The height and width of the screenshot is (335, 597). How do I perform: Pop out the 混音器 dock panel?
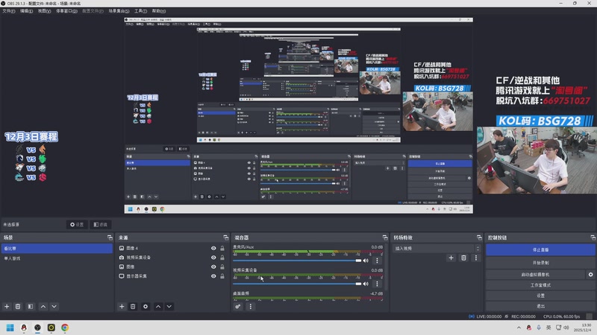pos(385,237)
